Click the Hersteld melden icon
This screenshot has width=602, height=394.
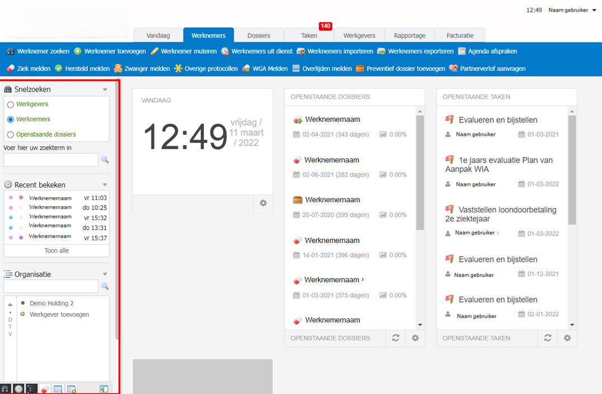pyautogui.click(x=58, y=69)
